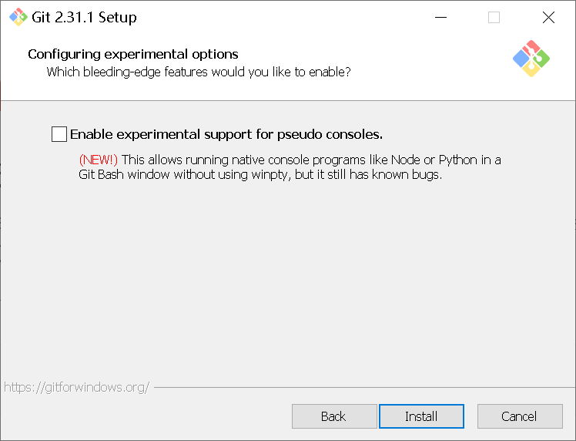Enable the pseudo consoles checkbox
The width and height of the screenshot is (576, 441).
(59, 134)
